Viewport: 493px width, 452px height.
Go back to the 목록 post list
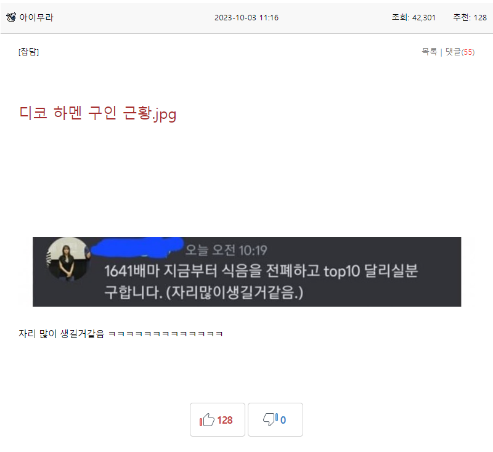429,52
